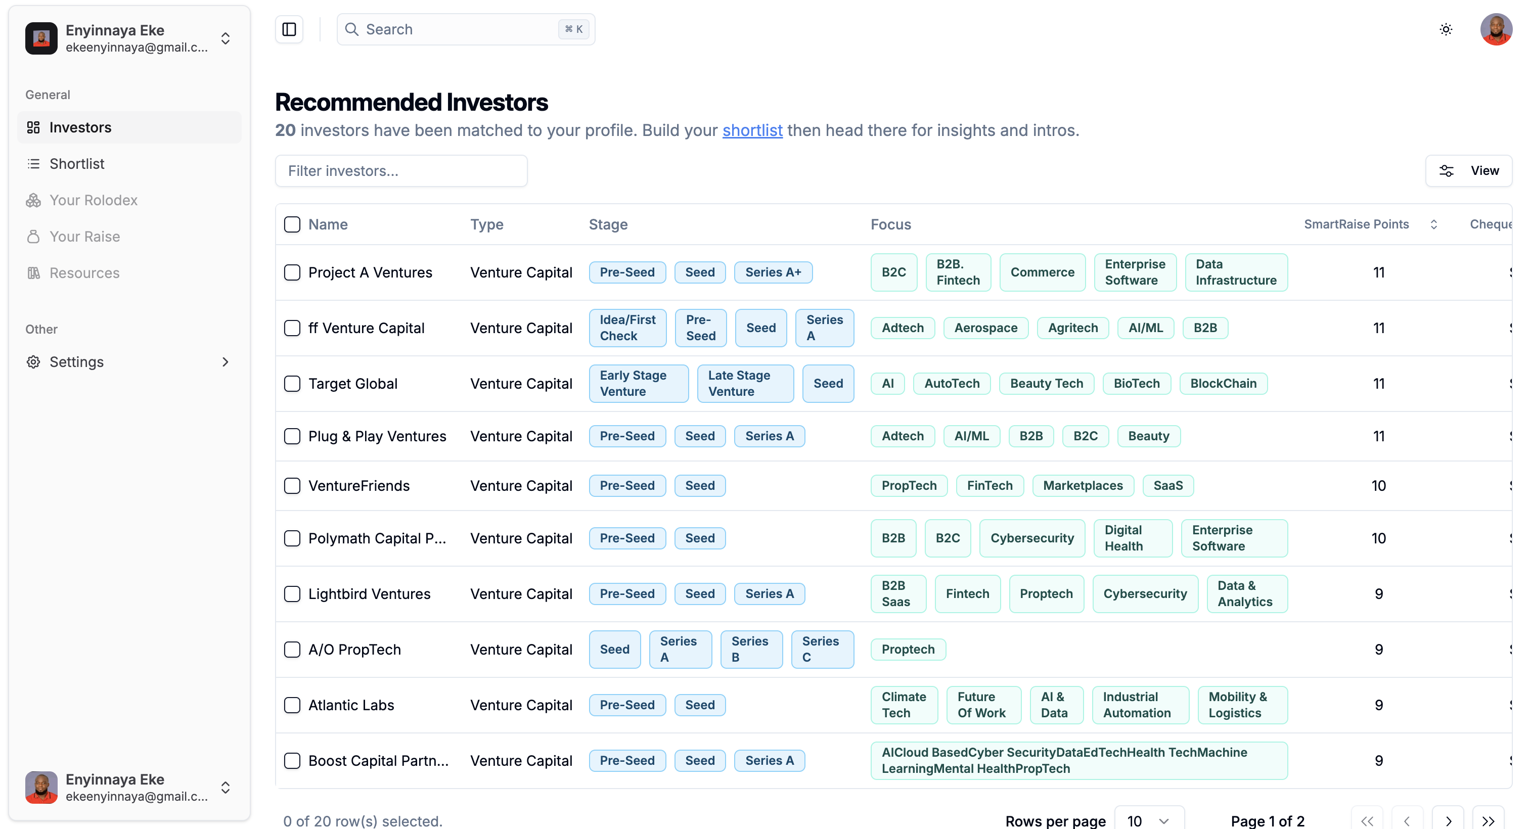This screenshot has height=829, width=1529.
Task: Sort by SmartRaise Points arrows icon
Action: pos(1433,224)
